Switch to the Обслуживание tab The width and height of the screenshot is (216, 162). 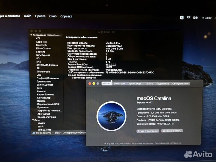180,83
